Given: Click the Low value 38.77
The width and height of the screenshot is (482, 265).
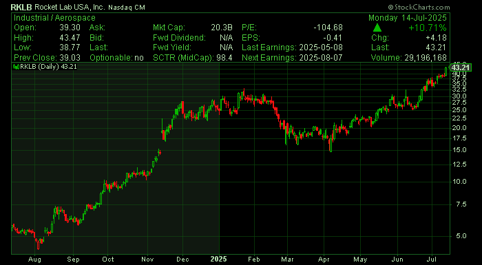Looking at the screenshot, I should pos(70,47).
